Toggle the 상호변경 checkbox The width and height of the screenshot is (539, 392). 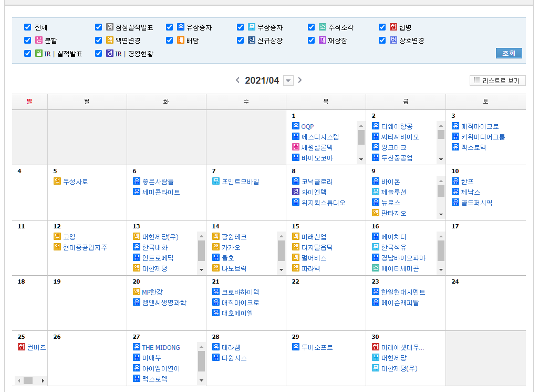pos(382,41)
